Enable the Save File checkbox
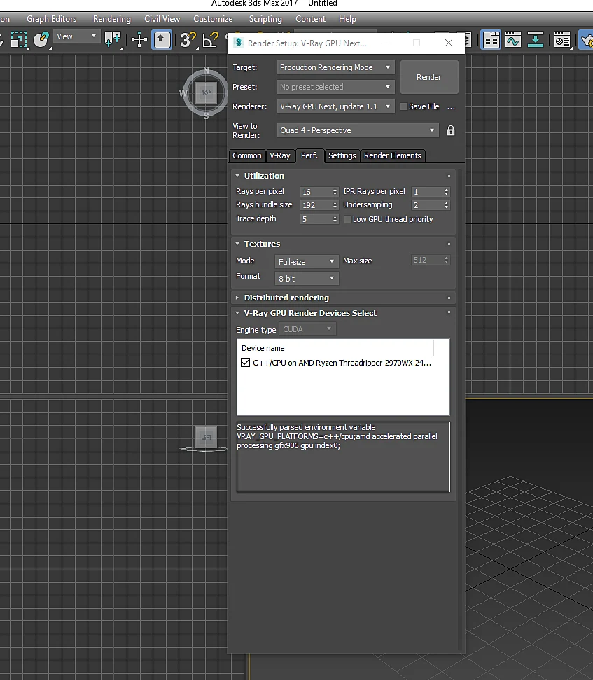This screenshot has height=680, width=593. pos(403,106)
